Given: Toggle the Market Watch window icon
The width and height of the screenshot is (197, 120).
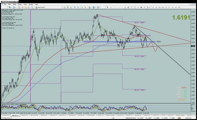Looking at the screenshot, I should (x=19, y=8).
